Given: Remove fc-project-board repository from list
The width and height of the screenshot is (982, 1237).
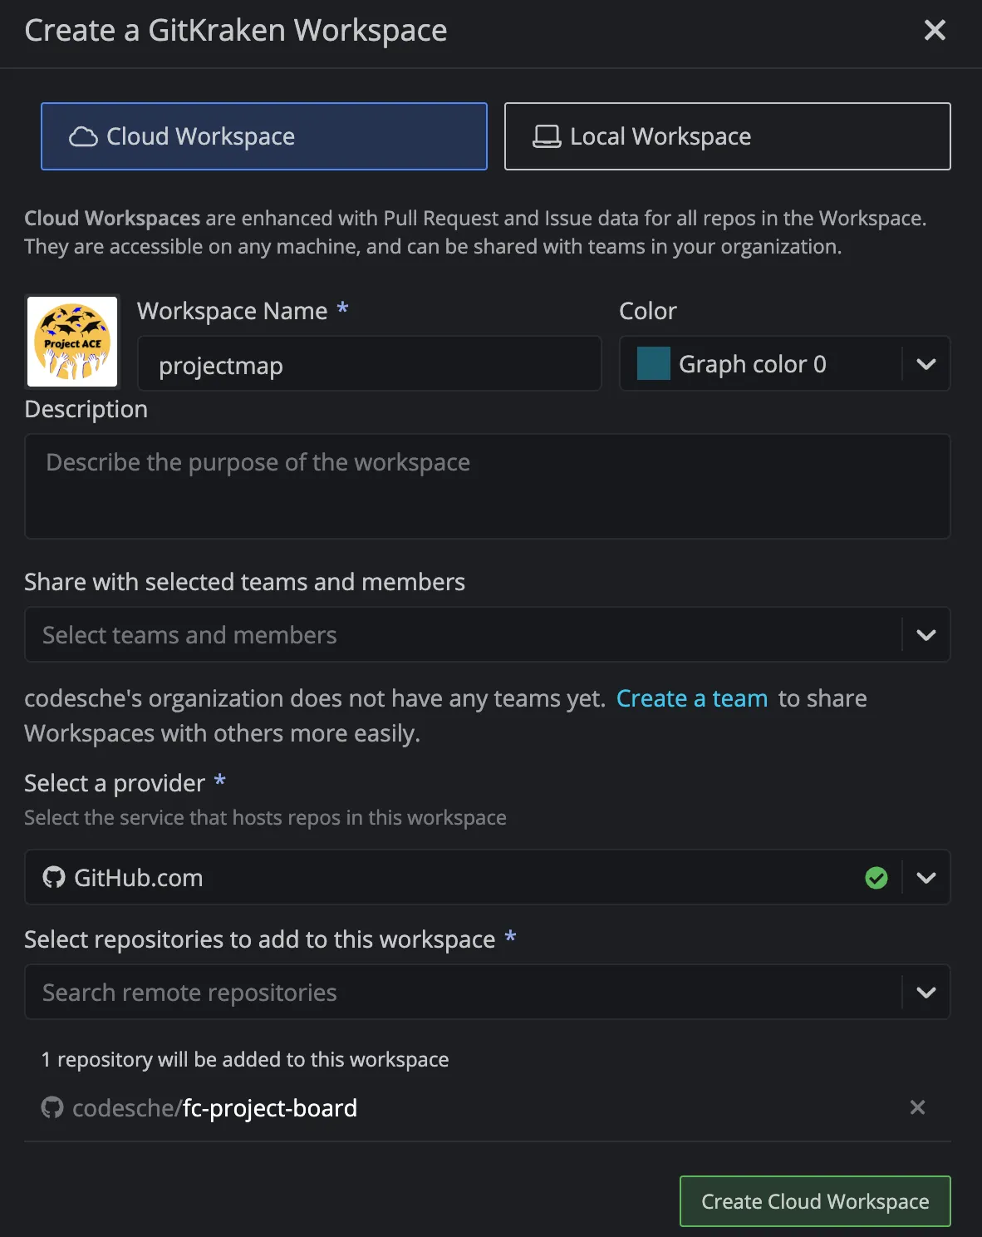Looking at the screenshot, I should click(917, 1107).
